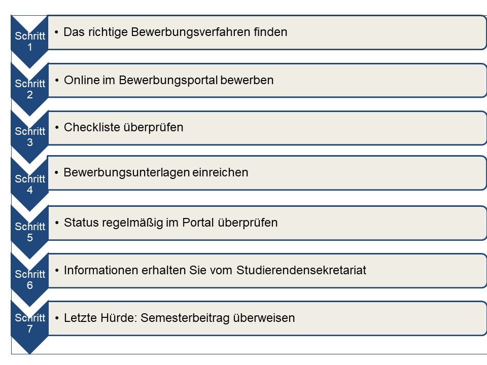Click the Schritt 3 chevron shape

pos(30,136)
